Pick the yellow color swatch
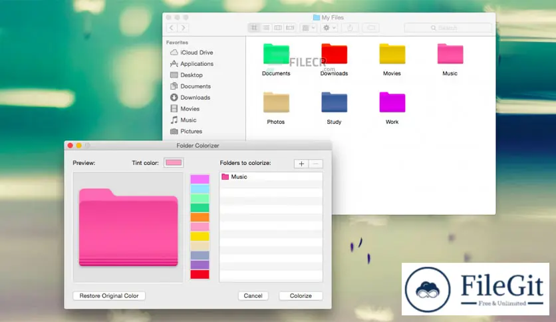Image resolution: width=556 pixels, height=322 pixels. click(x=200, y=236)
